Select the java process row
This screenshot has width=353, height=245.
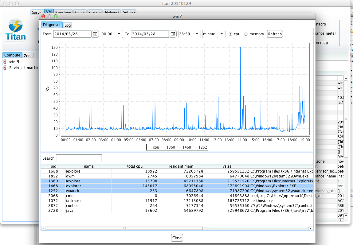[177, 211]
